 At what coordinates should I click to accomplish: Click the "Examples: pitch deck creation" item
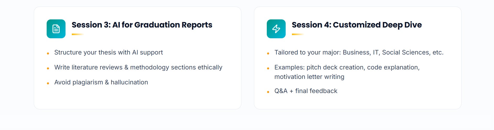(x=347, y=68)
